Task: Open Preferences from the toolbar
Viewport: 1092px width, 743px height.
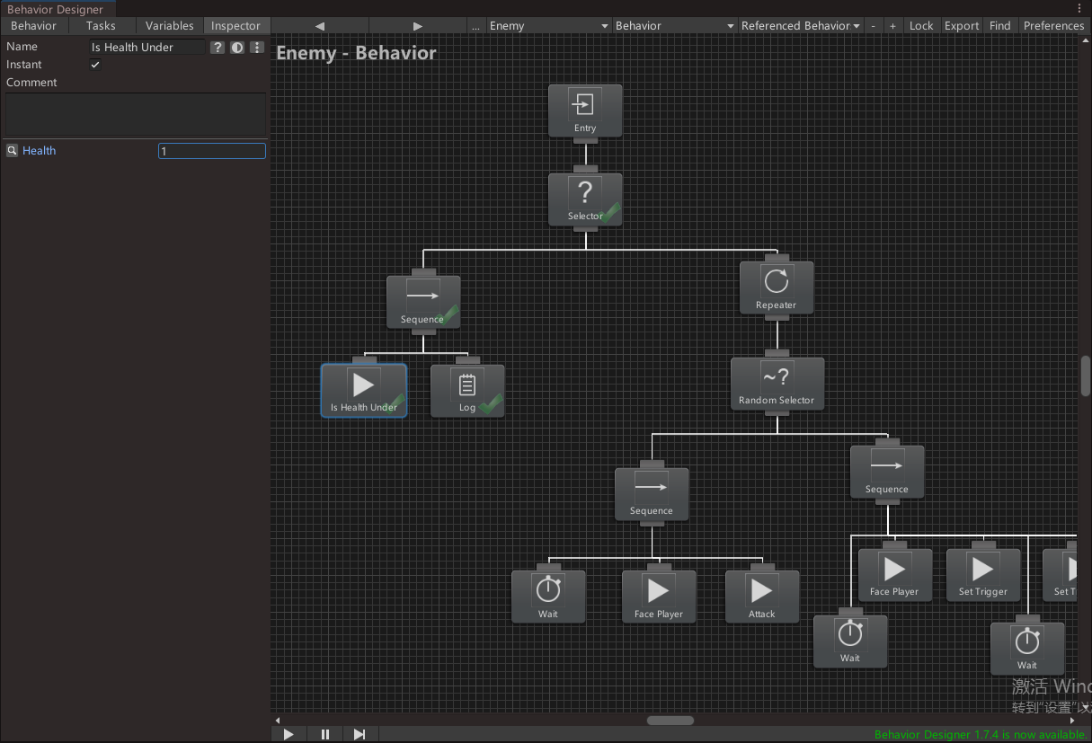Action: (1053, 25)
